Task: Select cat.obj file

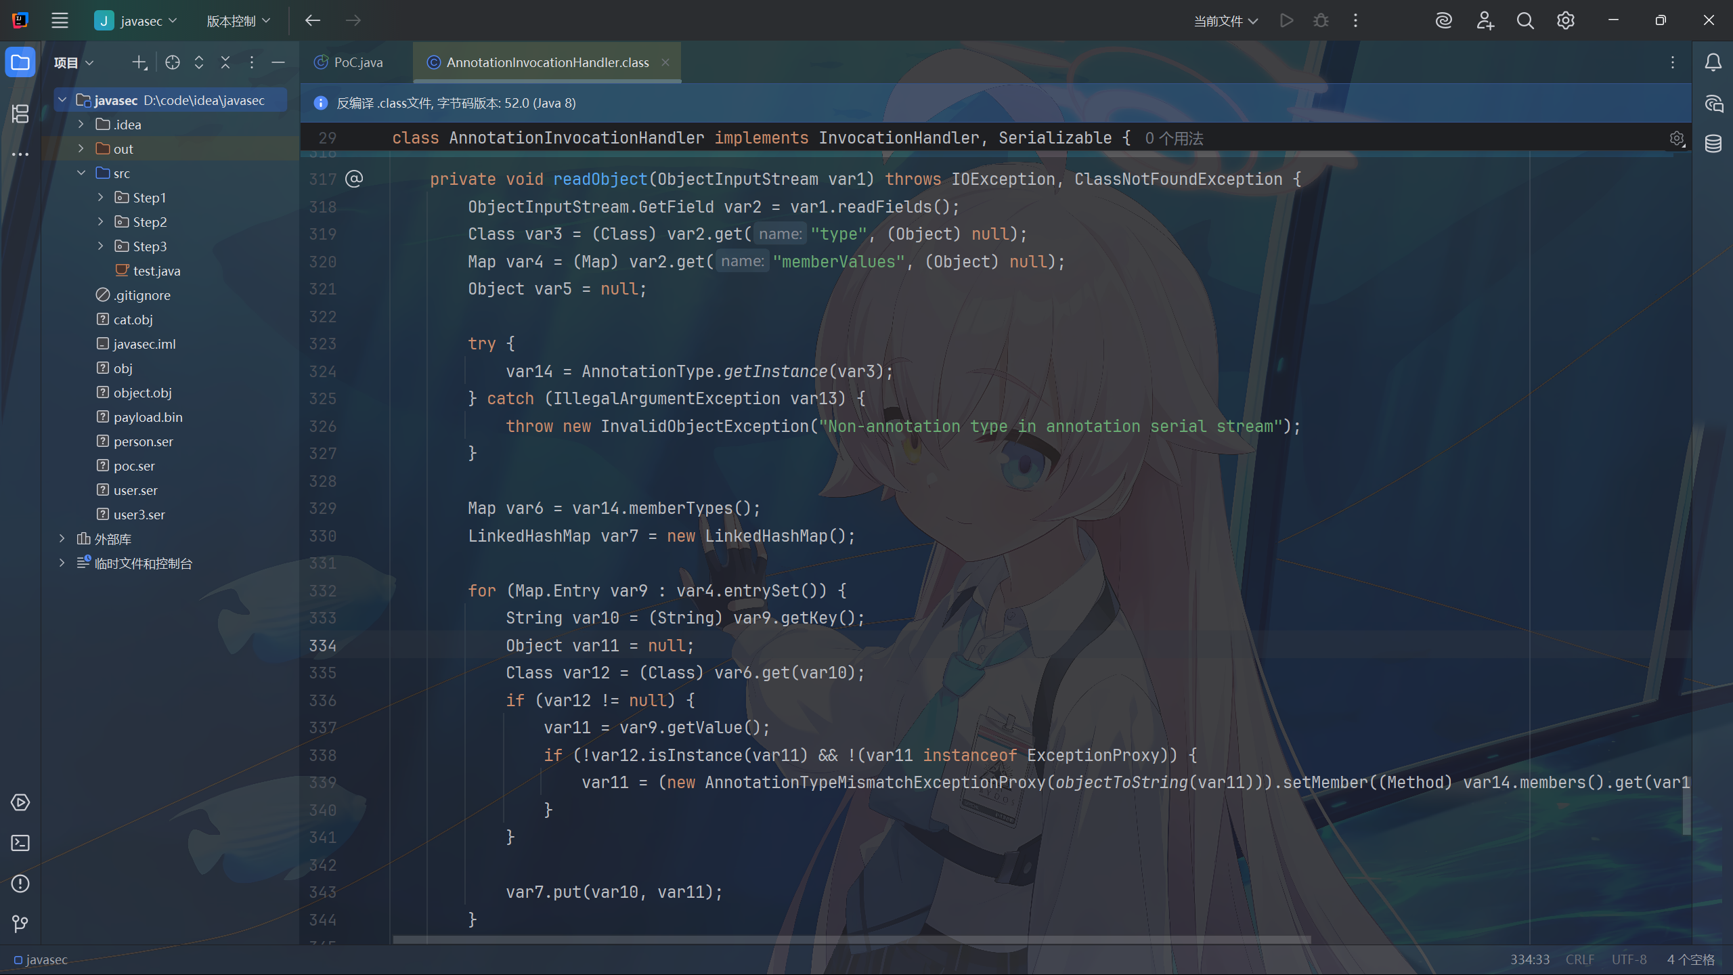Action: (x=133, y=320)
